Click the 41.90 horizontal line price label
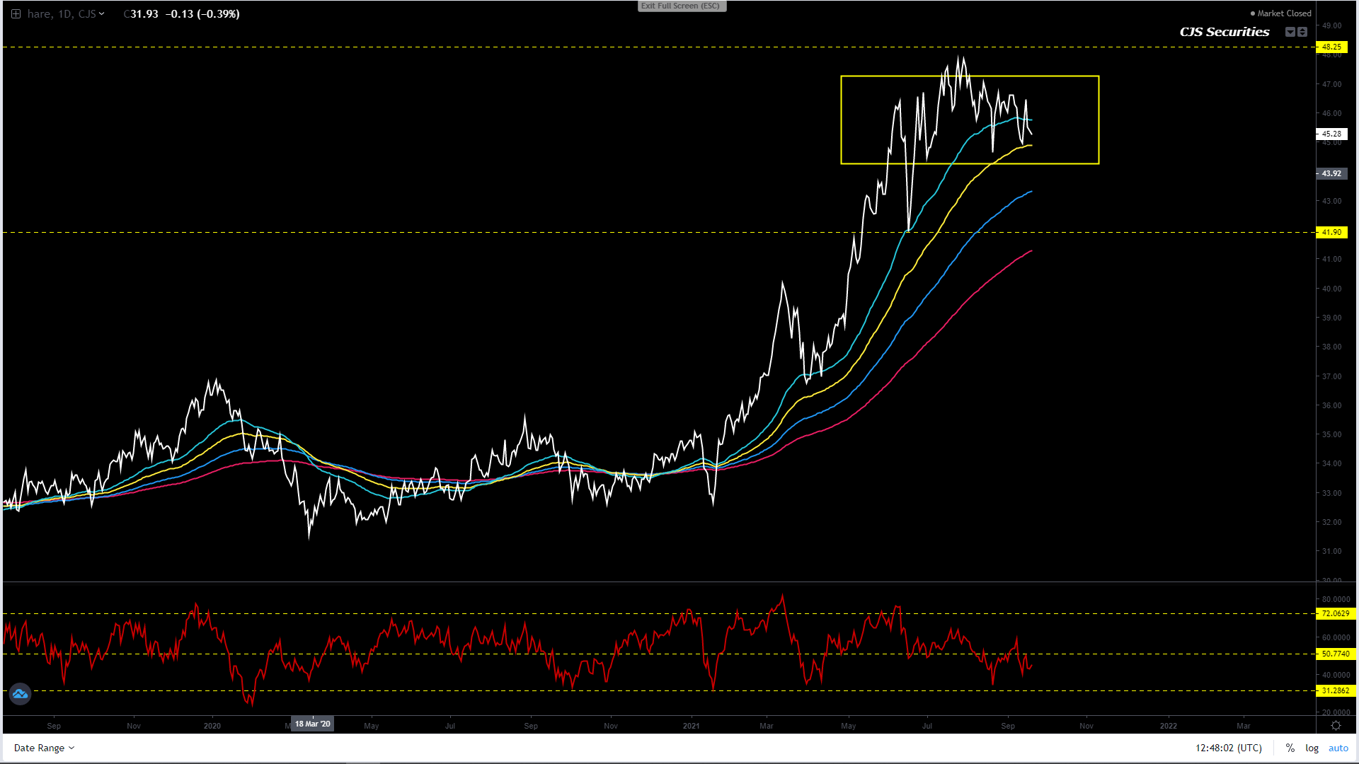Image resolution: width=1359 pixels, height=764 pixels. [1331, 232]
